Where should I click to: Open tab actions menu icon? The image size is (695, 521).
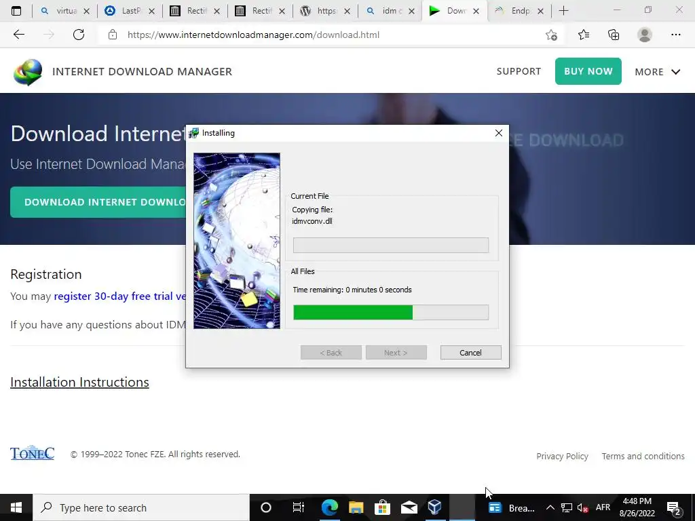point(16,11)
